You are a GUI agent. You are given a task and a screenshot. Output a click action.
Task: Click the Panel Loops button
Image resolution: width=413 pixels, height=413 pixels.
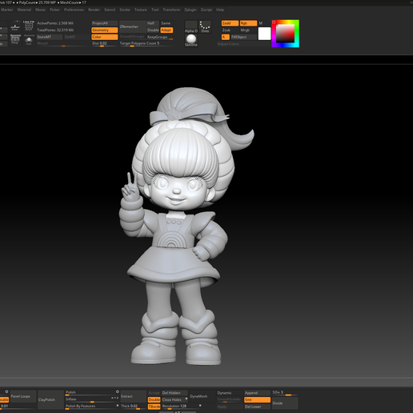[23, 396]
